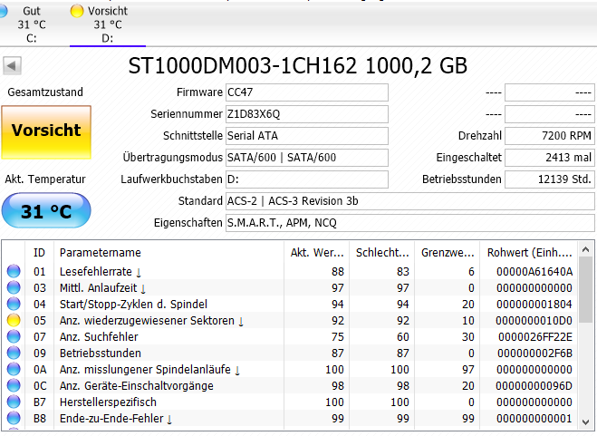
Task: Click the Drehzahl field 7200 RPM
Action: pos(550,136)
